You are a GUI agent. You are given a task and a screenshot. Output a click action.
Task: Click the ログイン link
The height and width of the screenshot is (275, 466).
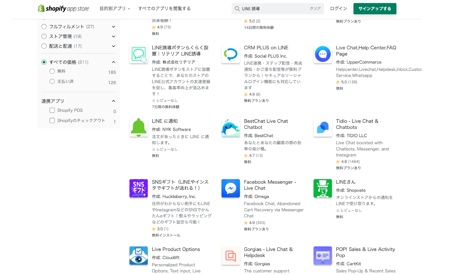(x=339, y=9)
